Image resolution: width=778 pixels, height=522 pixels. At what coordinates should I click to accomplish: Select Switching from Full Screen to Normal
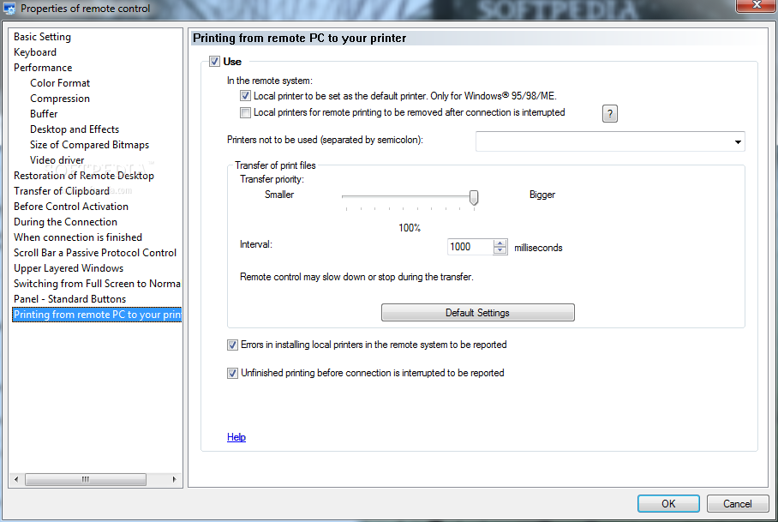pos(97,283)
